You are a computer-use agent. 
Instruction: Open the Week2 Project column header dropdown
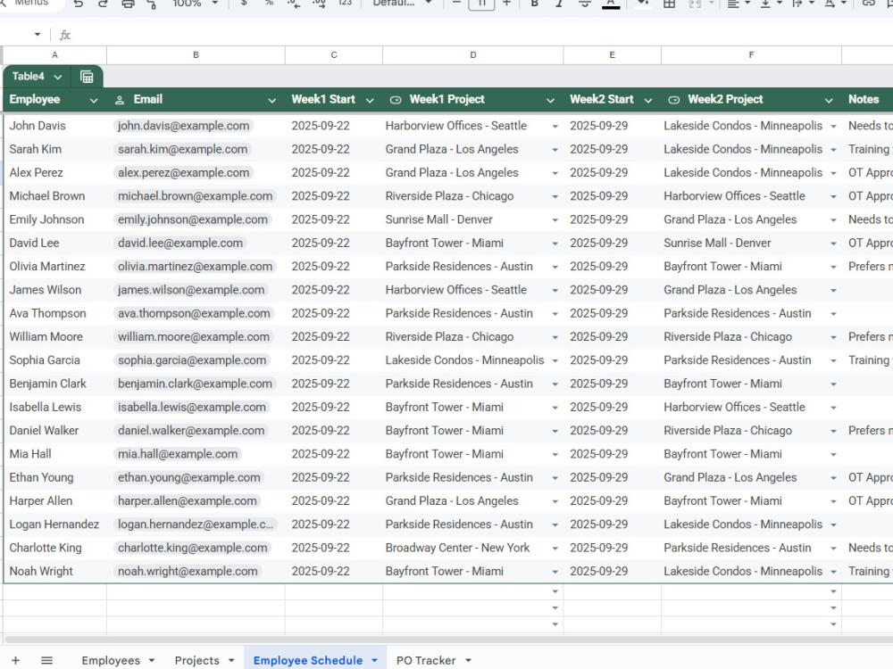point(829,100)
